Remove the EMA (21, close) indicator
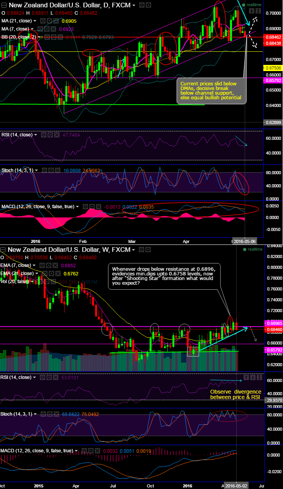The height and width of the screenshot is (489, 283). click(x=58, y=273)
